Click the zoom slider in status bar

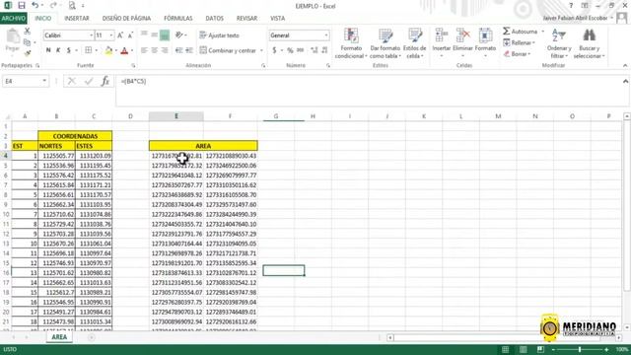[580, 349]
